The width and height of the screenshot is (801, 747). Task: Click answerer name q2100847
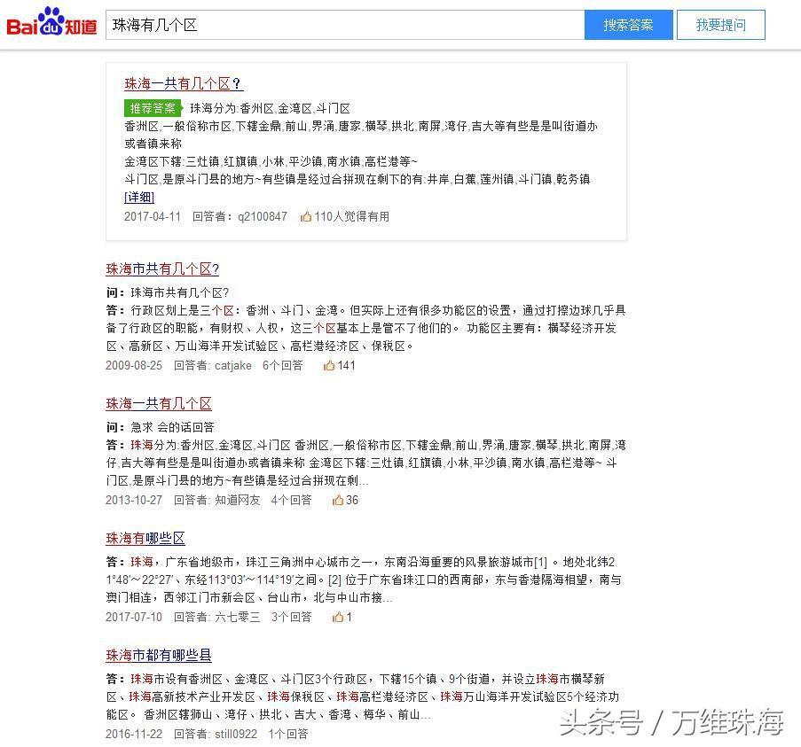point(262,216)
